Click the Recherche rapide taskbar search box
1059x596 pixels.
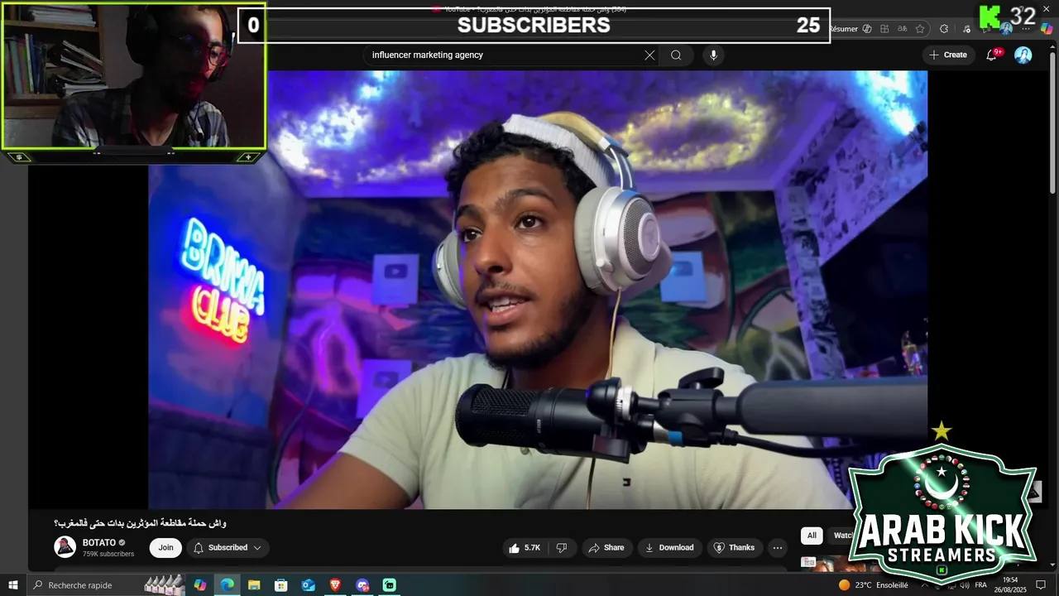point(86,585)
